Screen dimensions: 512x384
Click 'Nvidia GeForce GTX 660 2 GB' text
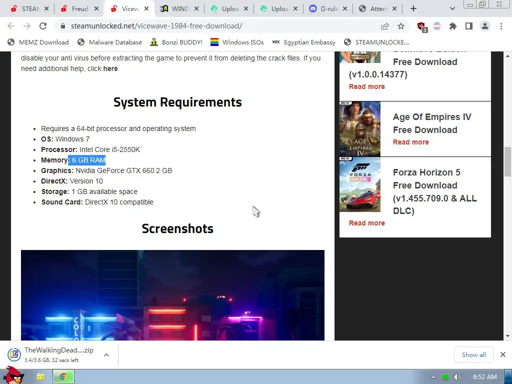(x=124, y=170)
